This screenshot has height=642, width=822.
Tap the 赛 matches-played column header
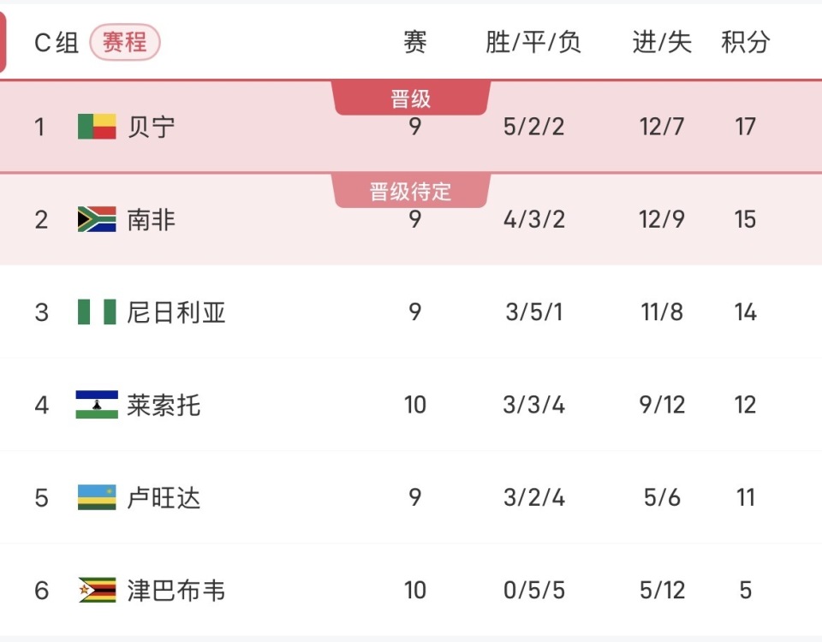[415, 42]
